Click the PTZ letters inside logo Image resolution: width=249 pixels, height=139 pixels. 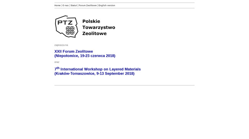point(65,23)
